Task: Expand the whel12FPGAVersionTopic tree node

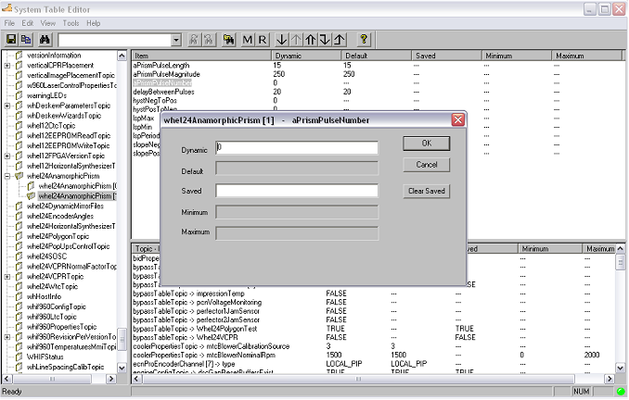Action: pos(7,156)
